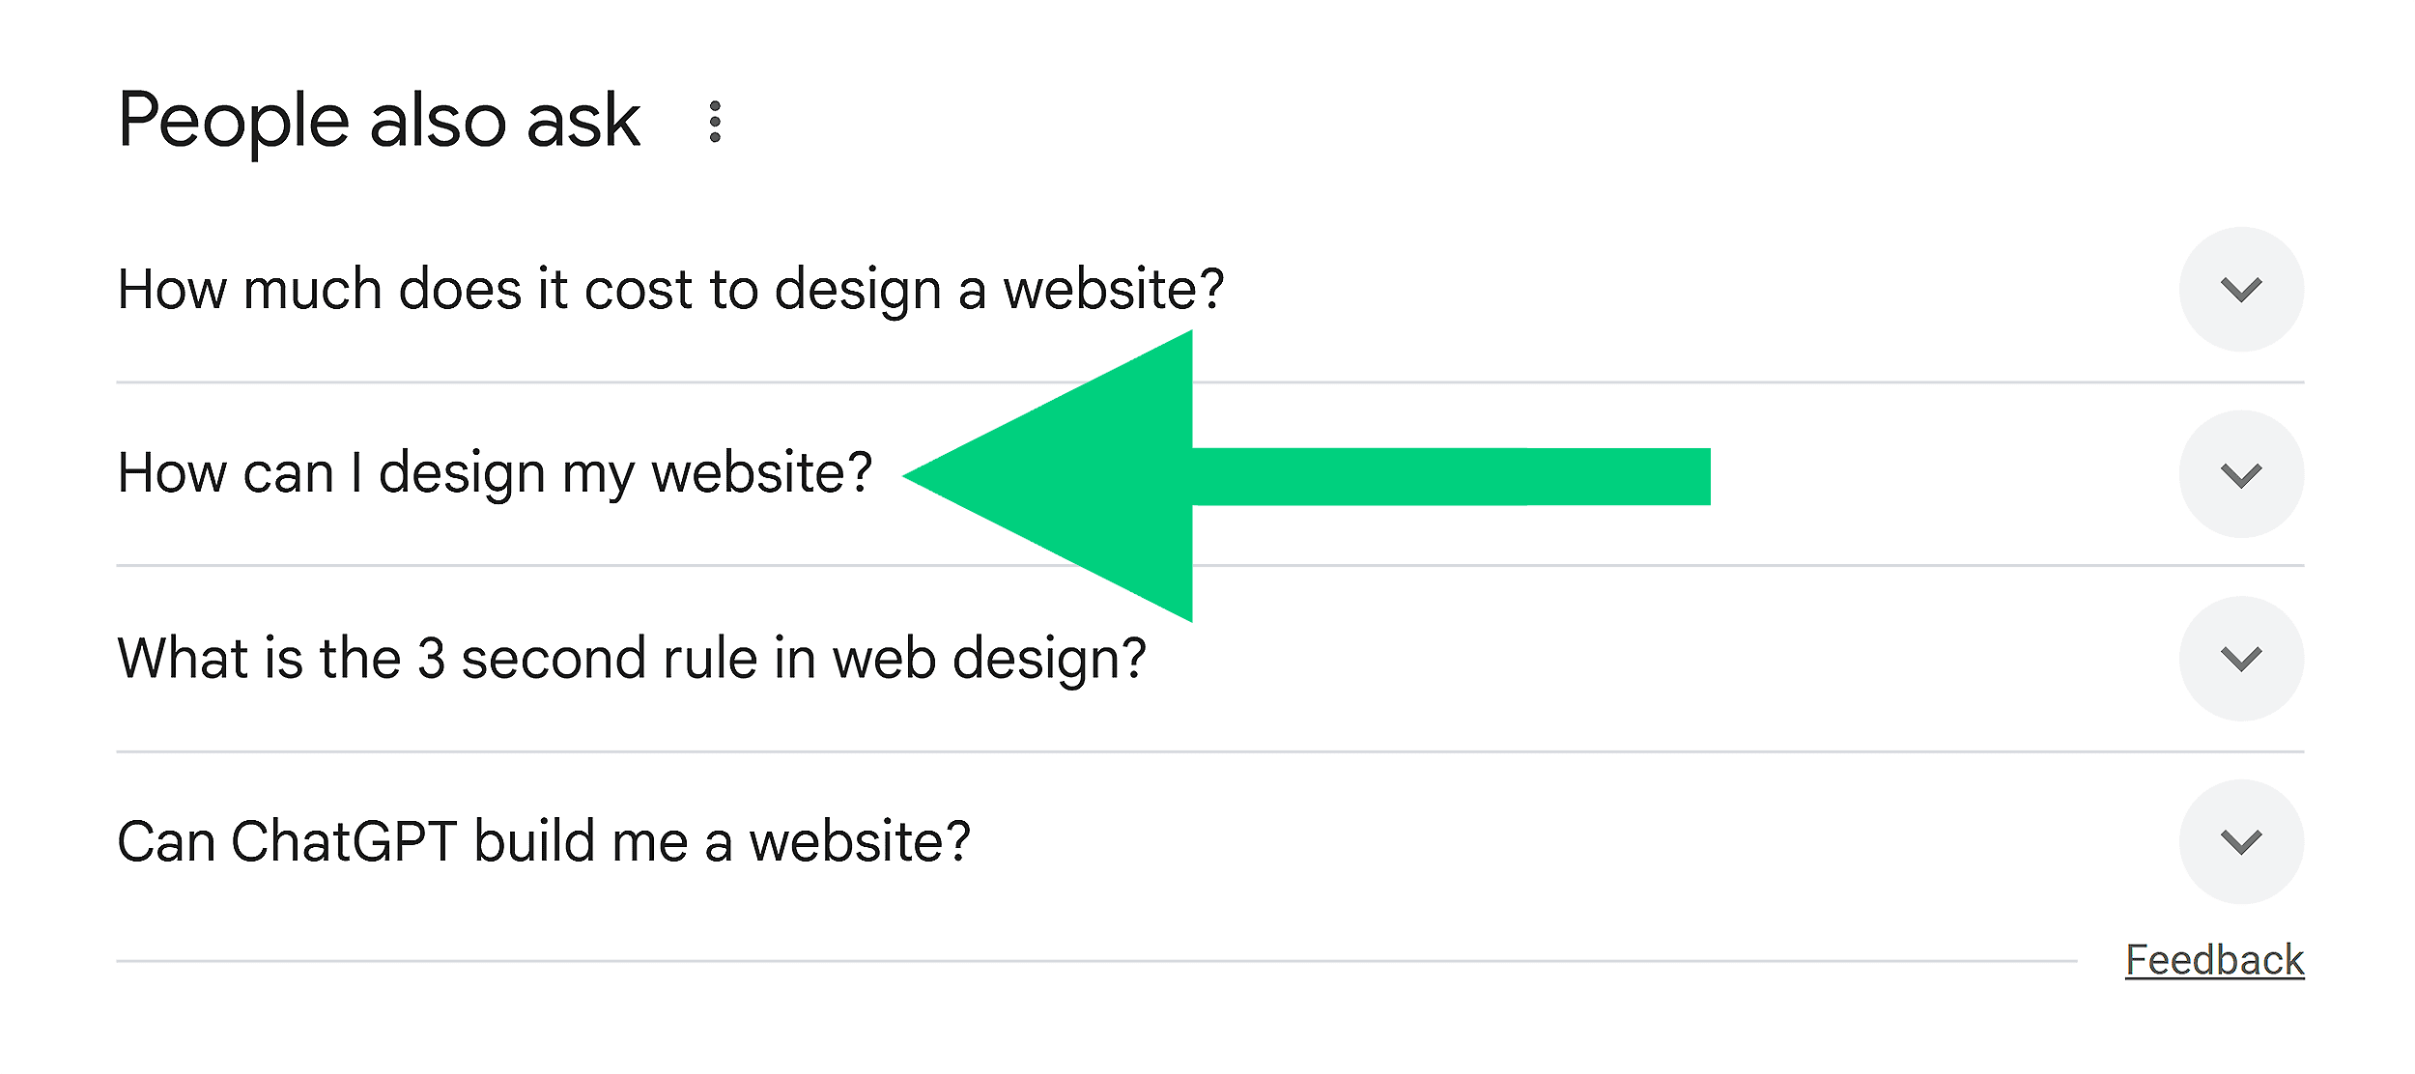
Task: Click the "Can ChatGPT build me a website?" text
Action: pos(543,841)
